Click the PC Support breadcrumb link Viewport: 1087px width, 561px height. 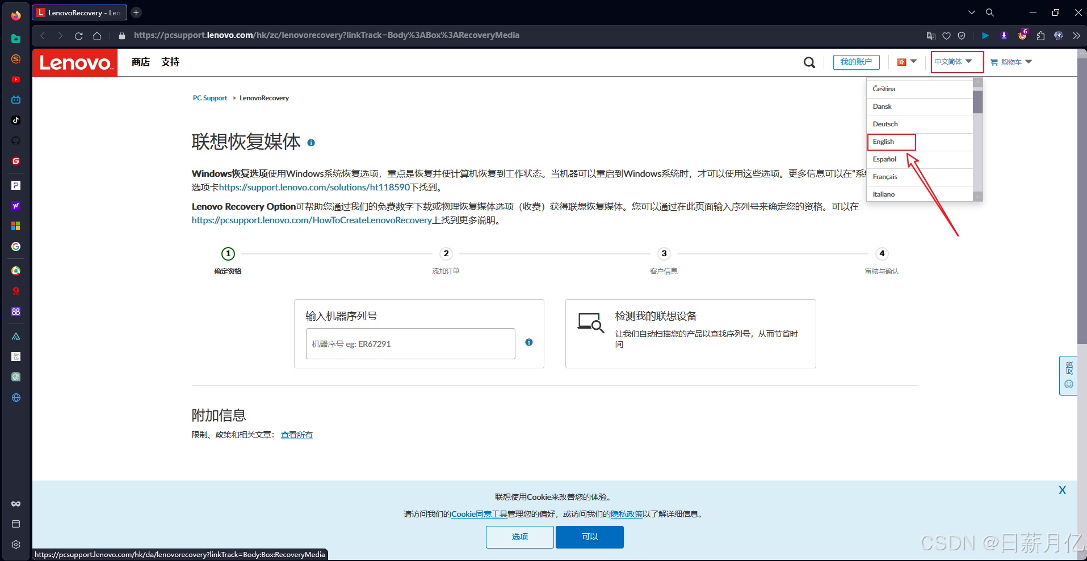pyautogui.click(x=210, y=98)
